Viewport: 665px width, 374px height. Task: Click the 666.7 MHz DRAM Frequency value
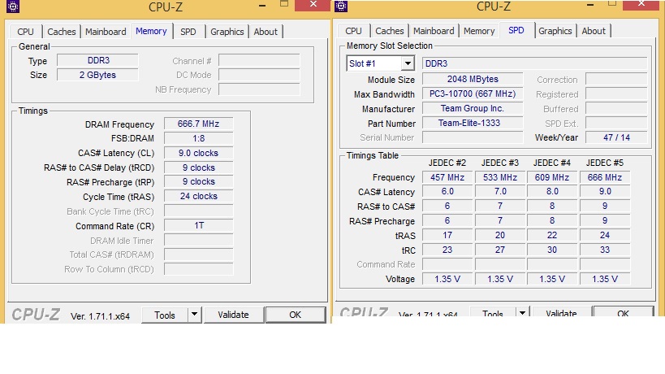click(x=198, y=124)
